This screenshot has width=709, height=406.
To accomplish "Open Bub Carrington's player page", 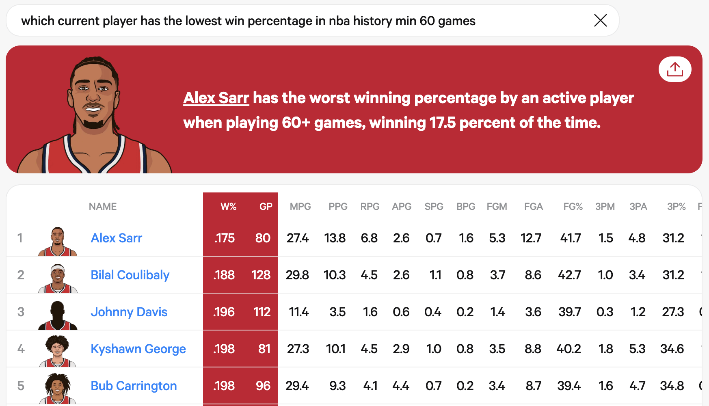I will pyautogui.click(x=134, y=385).
